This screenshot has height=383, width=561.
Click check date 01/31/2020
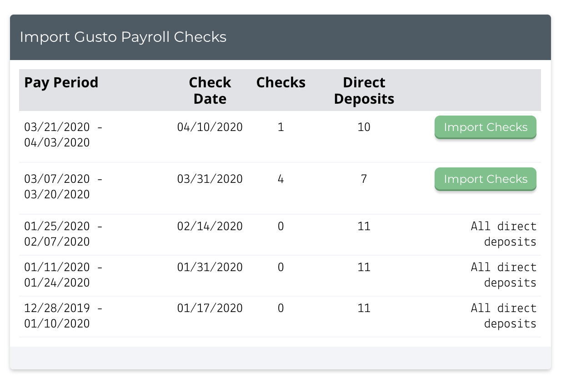click(210, 267)
